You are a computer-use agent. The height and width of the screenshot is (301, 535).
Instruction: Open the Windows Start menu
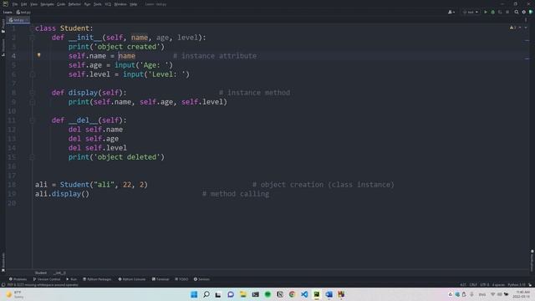pos(194,294)
